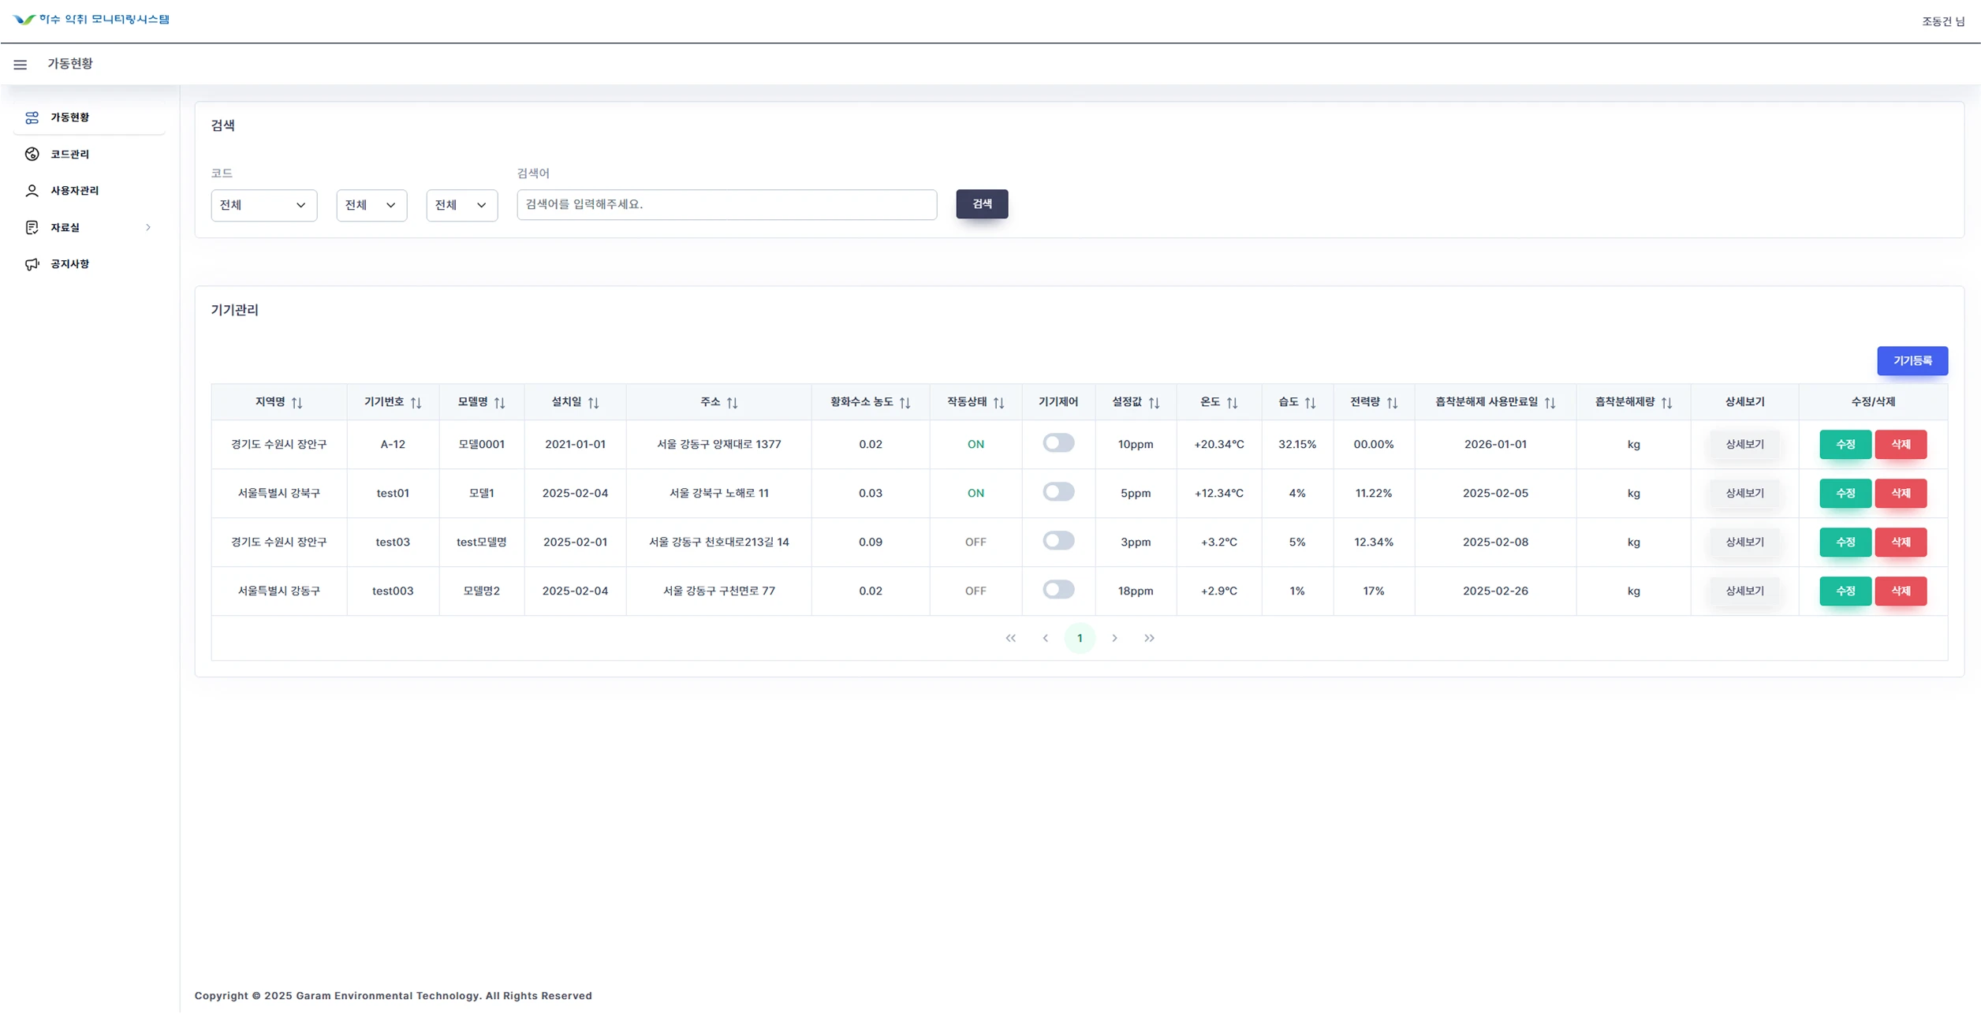Click the 공지사항 megaphone icon
1981x1014 pixels.
click(32, 264)
